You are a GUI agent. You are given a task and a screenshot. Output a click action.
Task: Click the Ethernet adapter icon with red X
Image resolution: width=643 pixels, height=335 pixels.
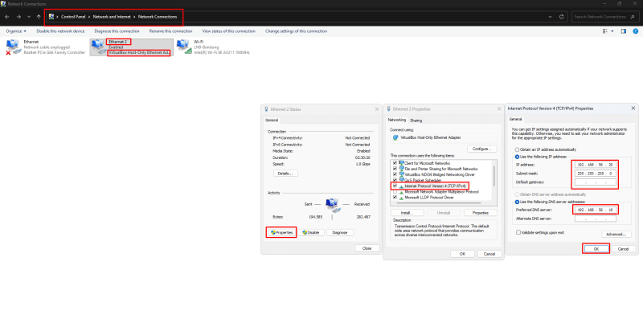13,47
